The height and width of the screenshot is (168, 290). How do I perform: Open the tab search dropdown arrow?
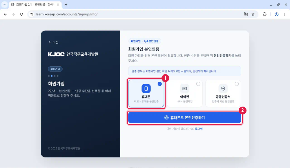pos(4,5)
